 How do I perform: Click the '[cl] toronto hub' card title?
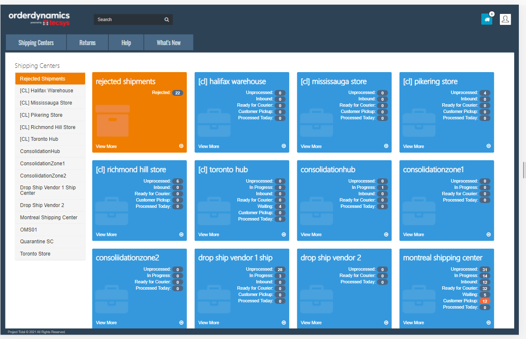click(x=223, y=169)
